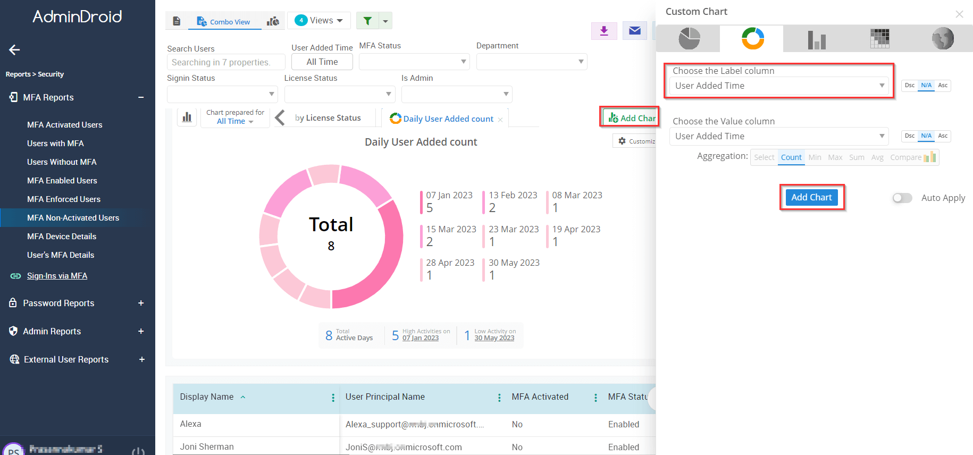973x455 pixels.
Task: Click the back arrow in sidebar
Action: [x=14, y=50]
